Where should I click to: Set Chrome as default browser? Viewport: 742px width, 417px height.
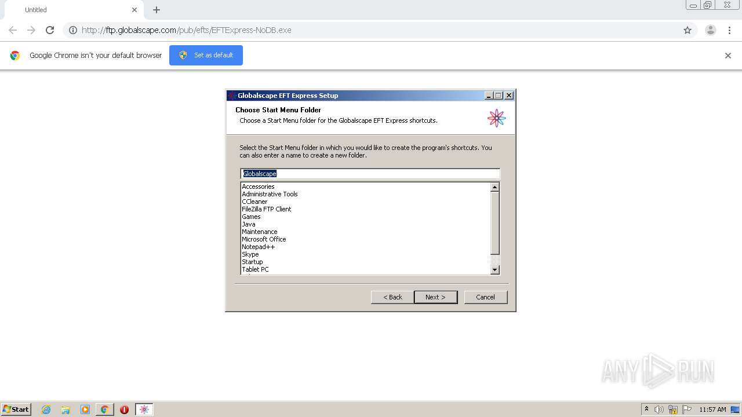(x=206, y=55)
